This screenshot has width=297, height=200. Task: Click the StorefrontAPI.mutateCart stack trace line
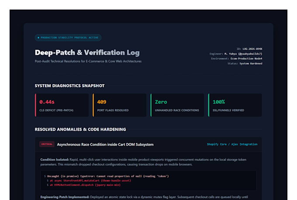pos(90,180)
